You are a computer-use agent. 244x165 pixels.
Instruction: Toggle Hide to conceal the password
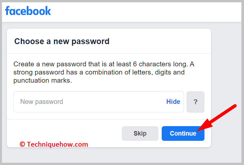(x=173, y=102)
